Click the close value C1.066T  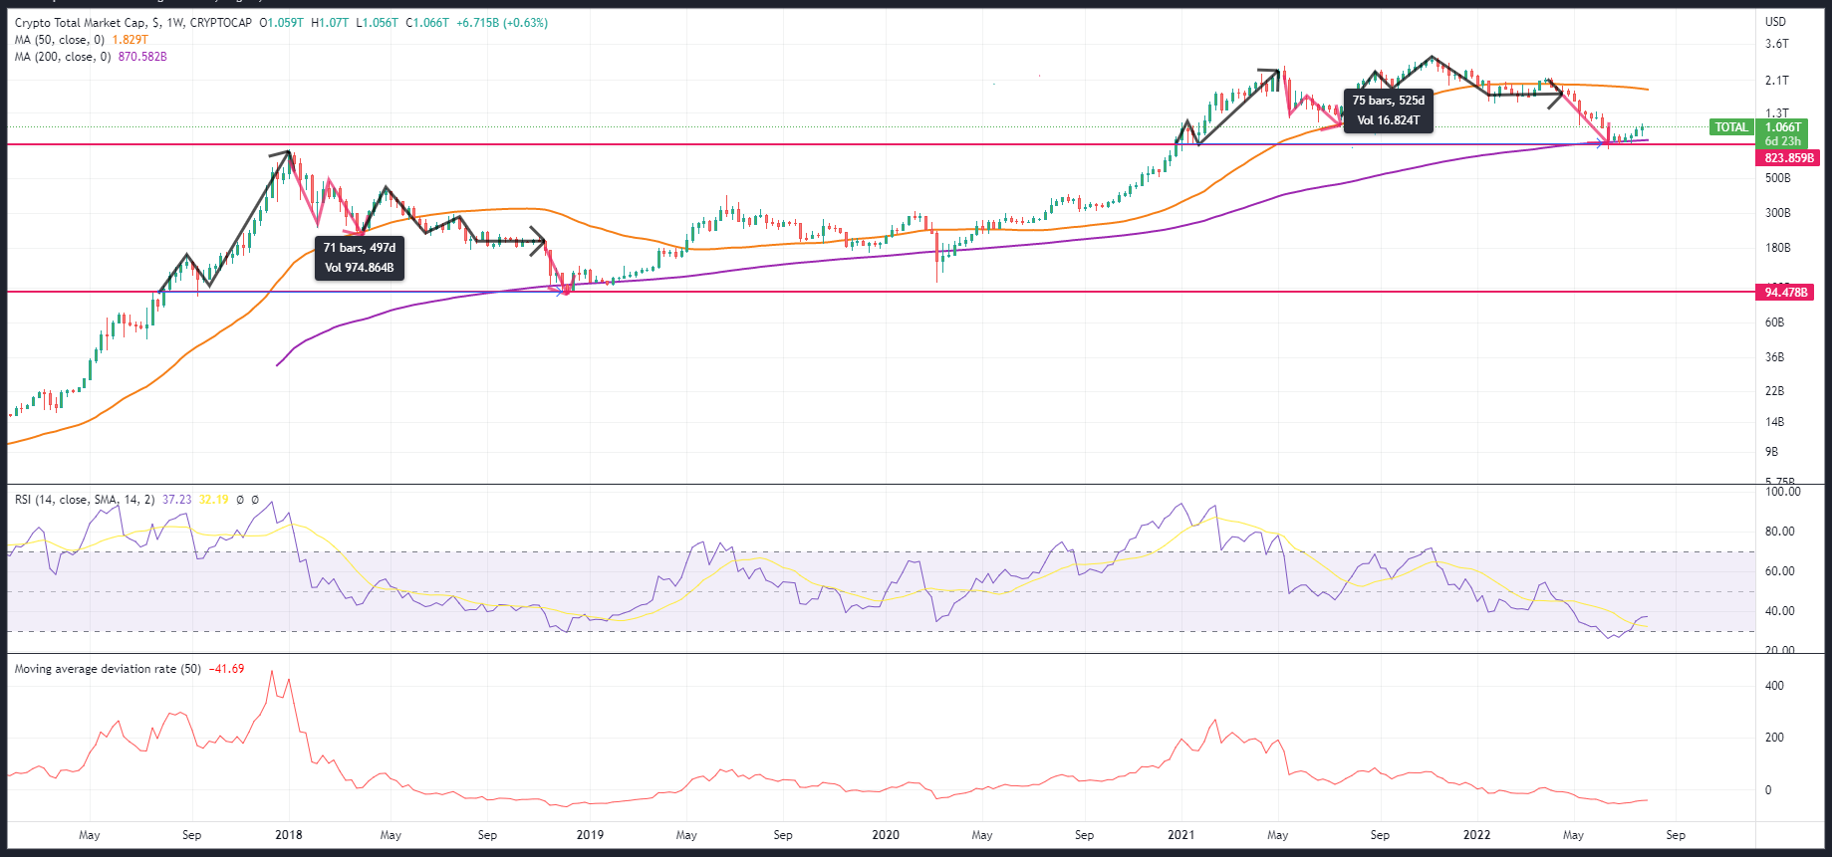pos(427,23)
